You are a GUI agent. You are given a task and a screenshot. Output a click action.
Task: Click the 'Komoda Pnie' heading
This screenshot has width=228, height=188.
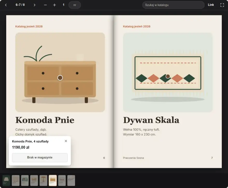[x=45, y=120]
